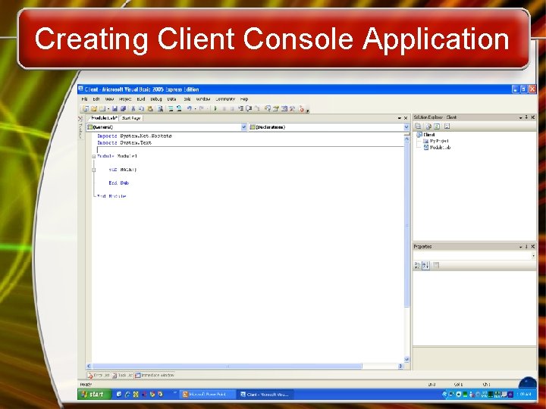Click the New Project toolbar icon

(x=86, y=109)
